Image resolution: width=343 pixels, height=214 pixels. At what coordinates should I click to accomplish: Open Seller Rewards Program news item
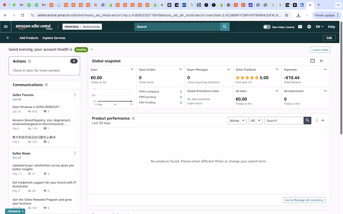tap(42, 201)
